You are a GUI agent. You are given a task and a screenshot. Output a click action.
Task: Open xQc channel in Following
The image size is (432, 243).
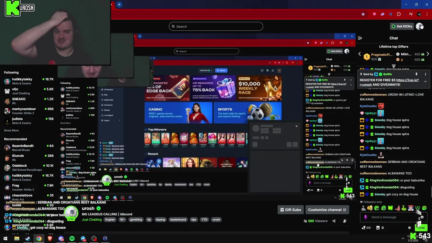pyautogui.click(x=29, y=91)
